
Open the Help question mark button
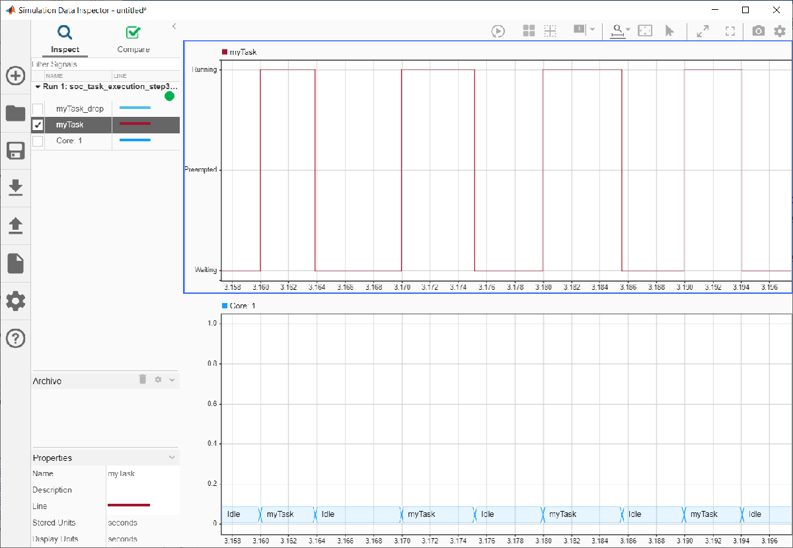pyautogui.click(x=16, y=339)
